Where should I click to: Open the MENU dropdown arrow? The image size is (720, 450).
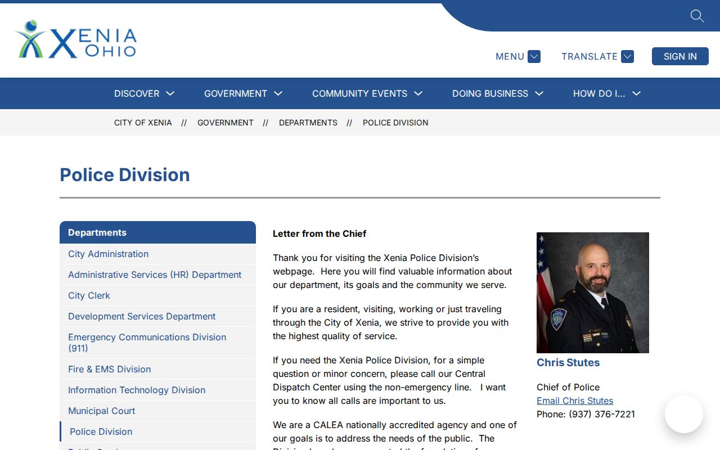tap(534, 56)
